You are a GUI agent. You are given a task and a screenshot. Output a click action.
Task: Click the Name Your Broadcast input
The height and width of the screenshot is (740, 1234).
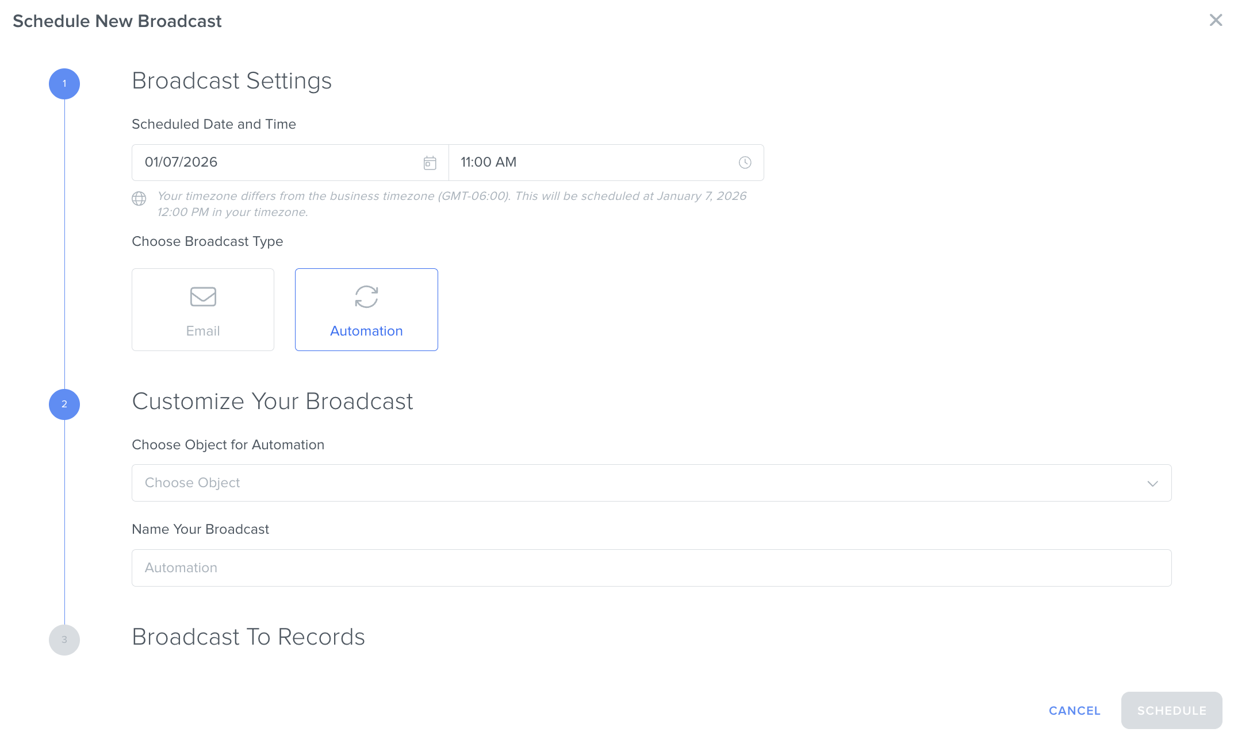pyautogui.click(x=651, y=568)
